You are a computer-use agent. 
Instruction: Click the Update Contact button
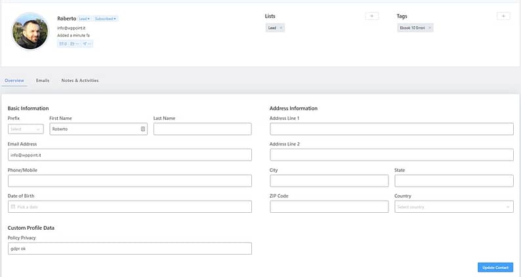(x=495, y=267)
